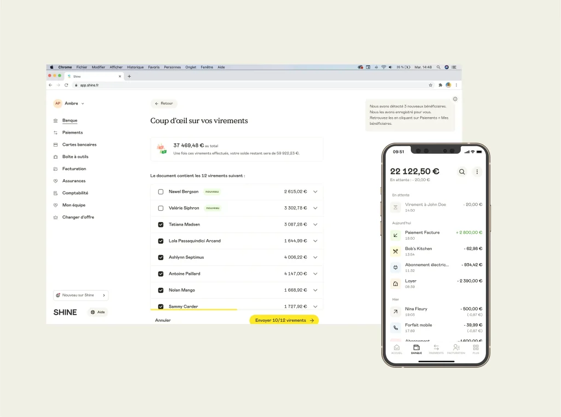Open Paiements in the sidebar
This screenshot has height=417, width=561.
72,132
